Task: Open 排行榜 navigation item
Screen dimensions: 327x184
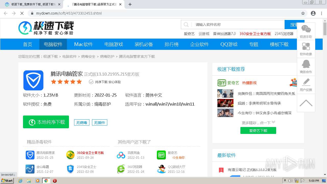Action: 172,44
